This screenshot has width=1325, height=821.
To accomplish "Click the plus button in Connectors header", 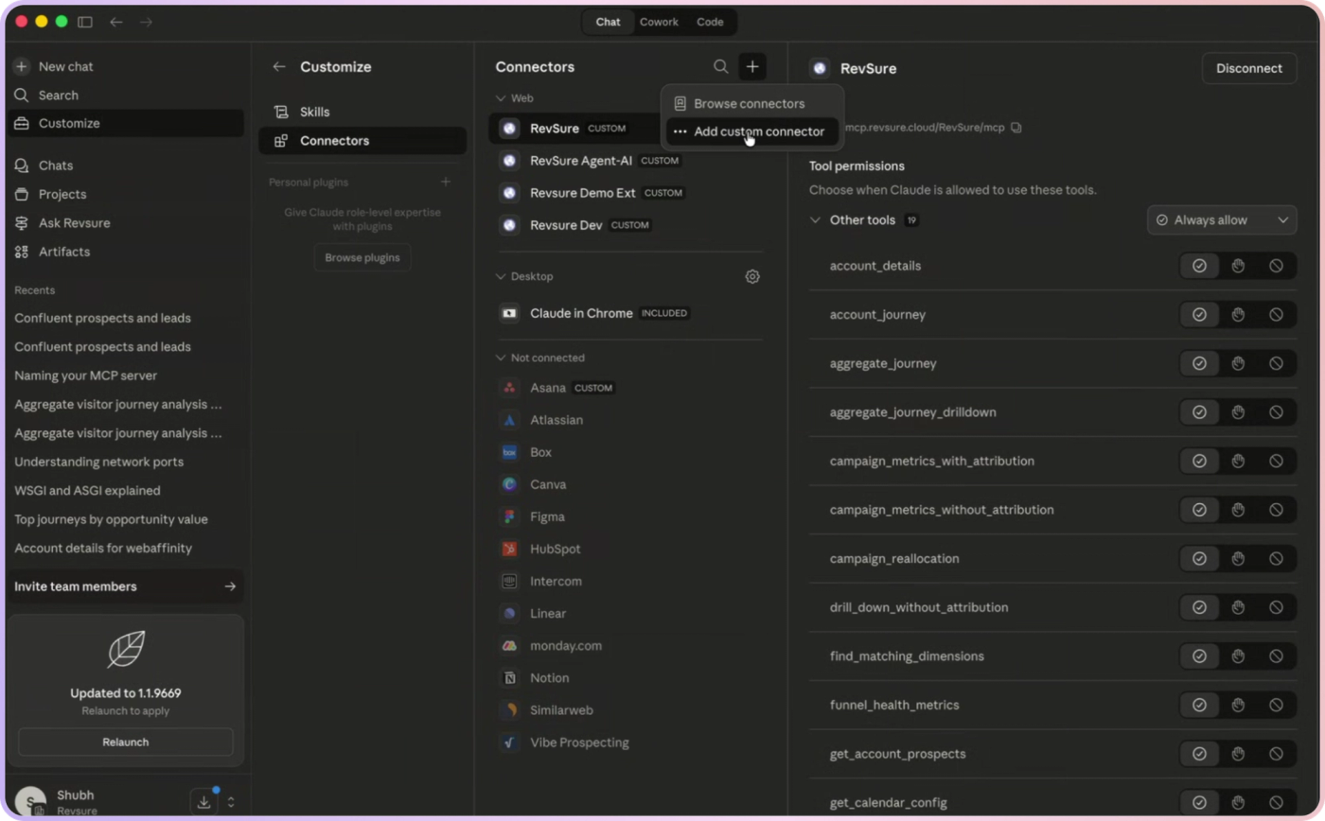I will pos(752,66).
